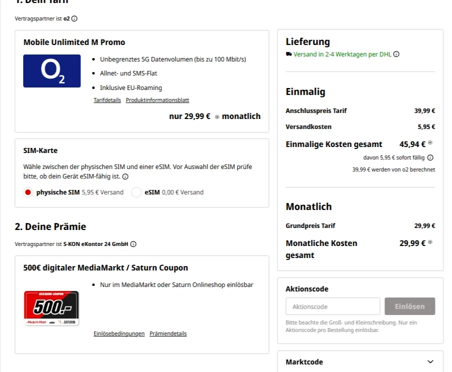The width and height of the screenshot is (452, 372).
Task: Click footnote icon before monatlich in tariff card
Action: (217, 117)
